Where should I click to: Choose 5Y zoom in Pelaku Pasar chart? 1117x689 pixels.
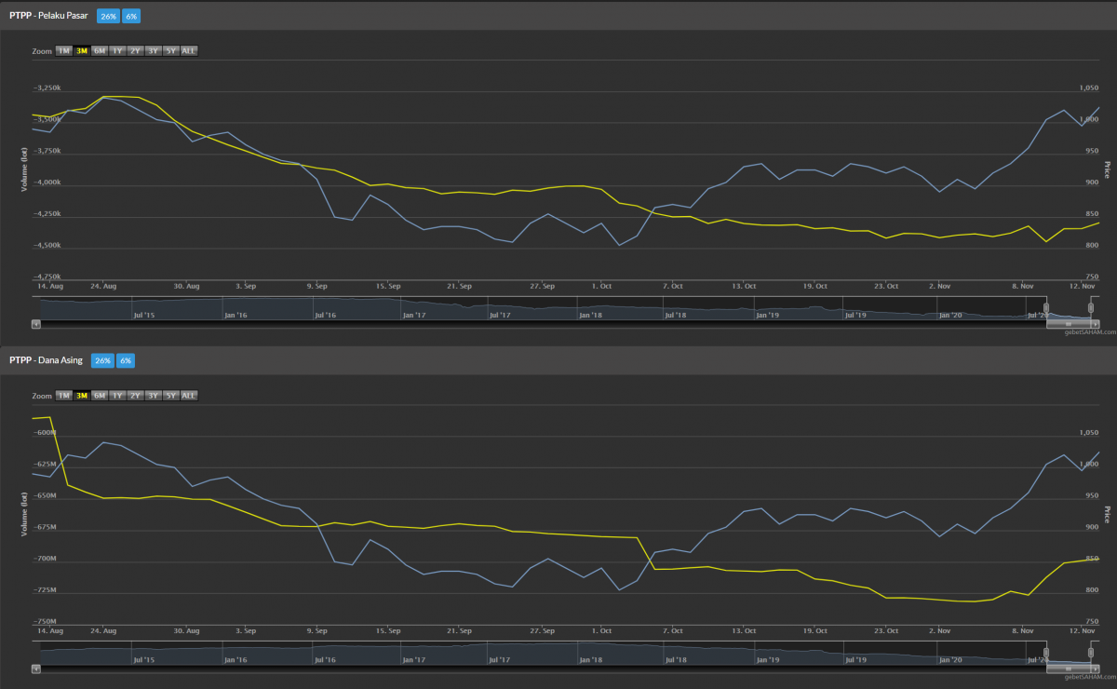(x=170, y=50)
